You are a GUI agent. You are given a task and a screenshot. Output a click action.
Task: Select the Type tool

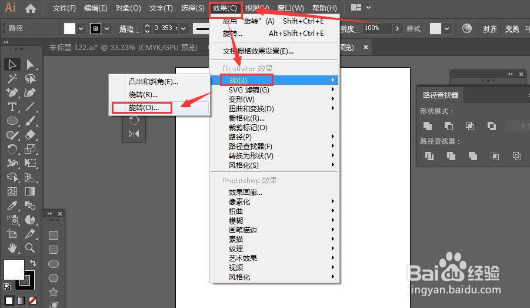pos(12,107)
